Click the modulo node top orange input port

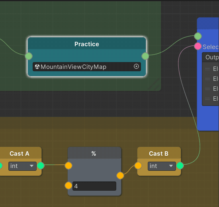(x=68, y=166)
